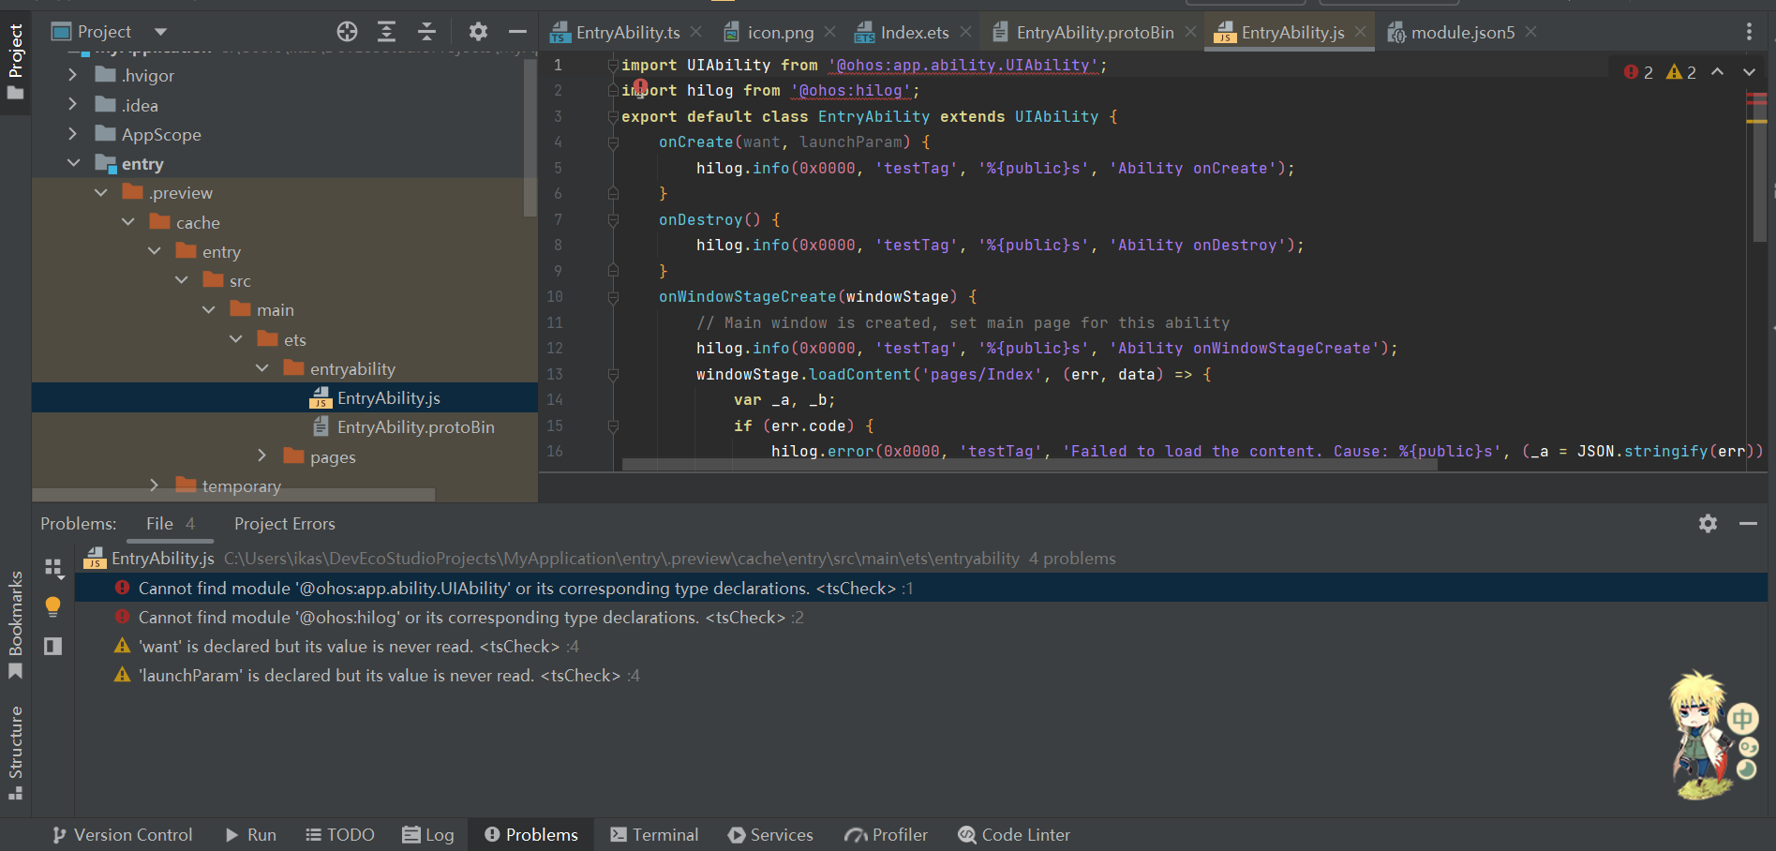The image size is (1776, 851).
Task: Switch to Index.ets editor tab
Action: tap(903, 32)
